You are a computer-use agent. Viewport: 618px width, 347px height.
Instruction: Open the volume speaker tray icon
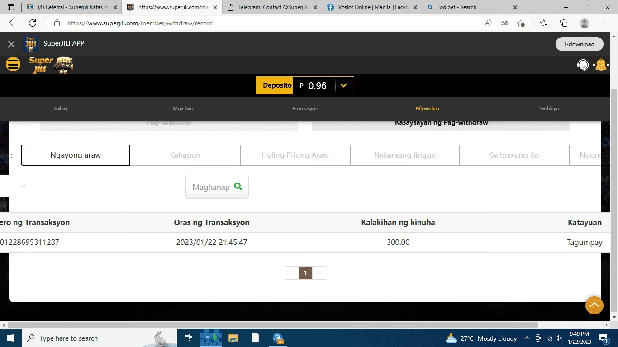tap(559, 338)
